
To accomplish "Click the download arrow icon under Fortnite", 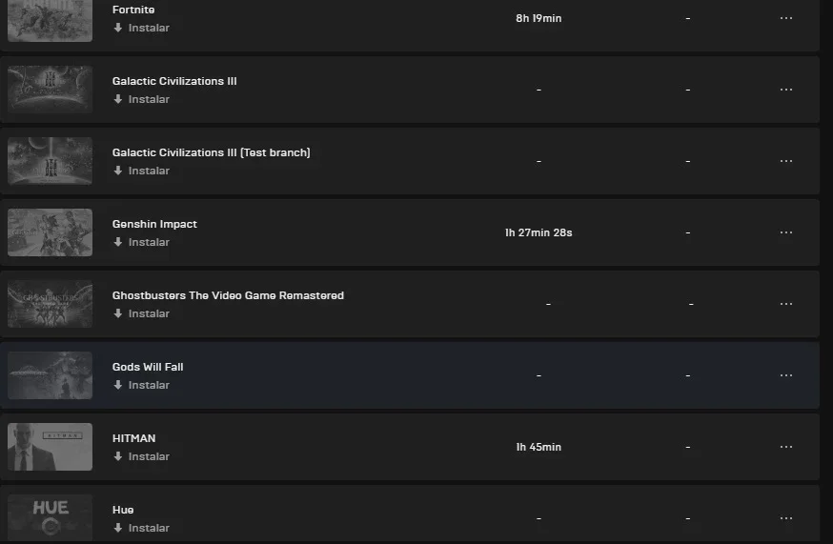I will coord(118,28).
